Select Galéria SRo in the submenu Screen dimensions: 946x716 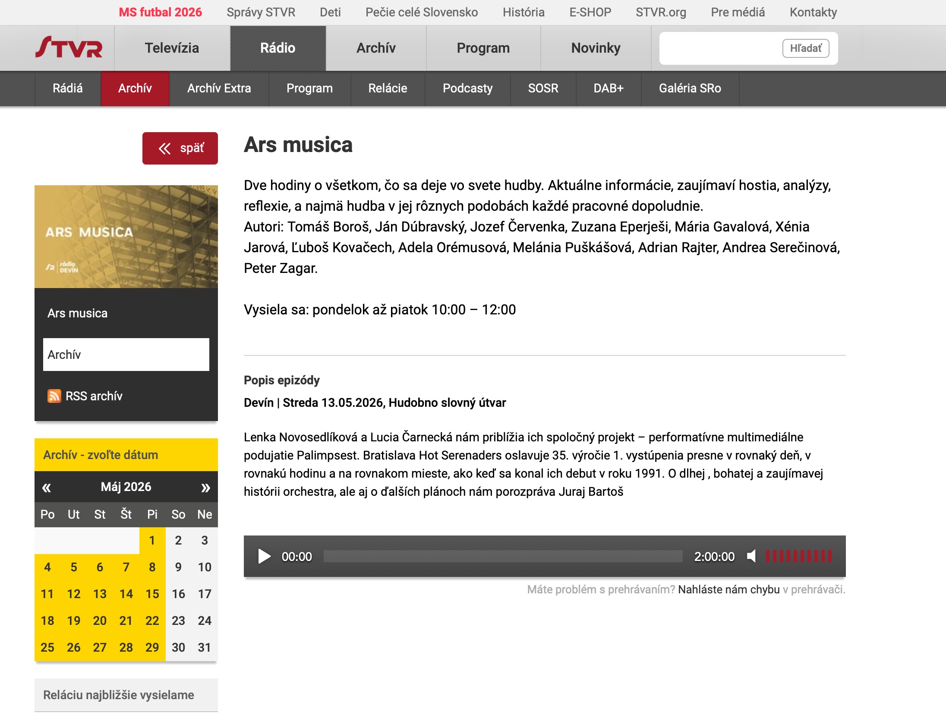[x=690, y=89]
